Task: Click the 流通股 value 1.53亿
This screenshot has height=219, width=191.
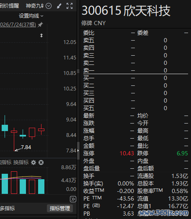Action: [180, 176]
